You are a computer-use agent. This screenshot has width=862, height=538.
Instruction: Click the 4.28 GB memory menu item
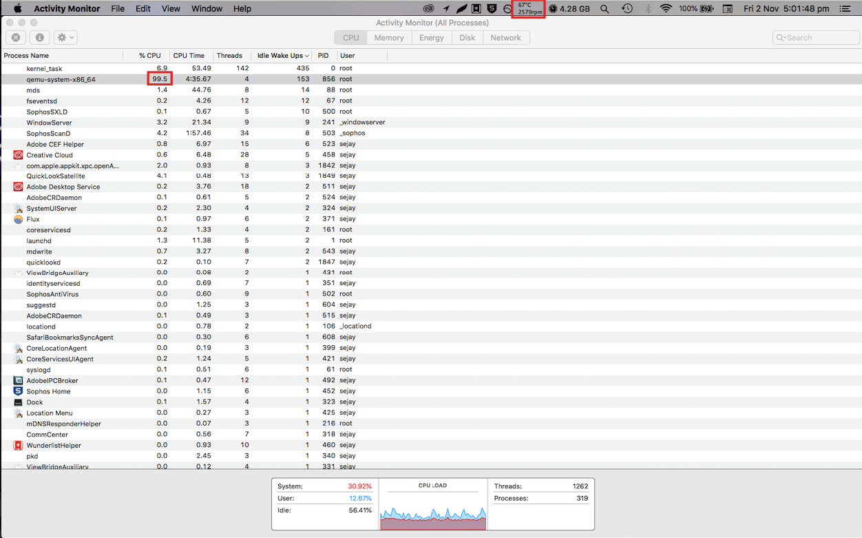pyautogui.click(x=569, y=8)
